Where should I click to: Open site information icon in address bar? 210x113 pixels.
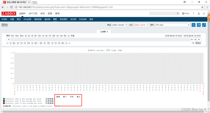tap(16, 7)
